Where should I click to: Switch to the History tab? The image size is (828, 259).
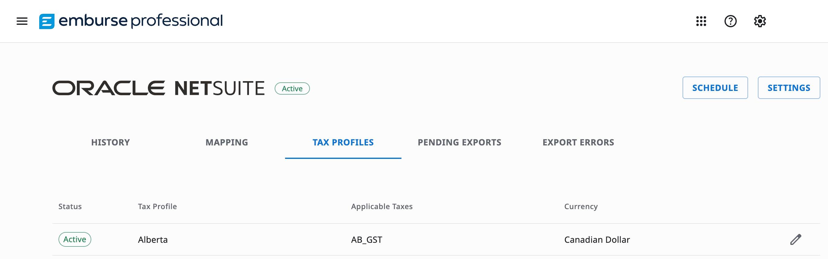pos(110,142)
